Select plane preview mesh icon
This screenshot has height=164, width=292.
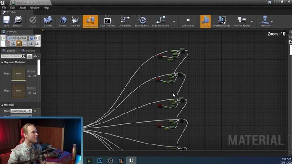pyautogui.click(x=25, y=44)
